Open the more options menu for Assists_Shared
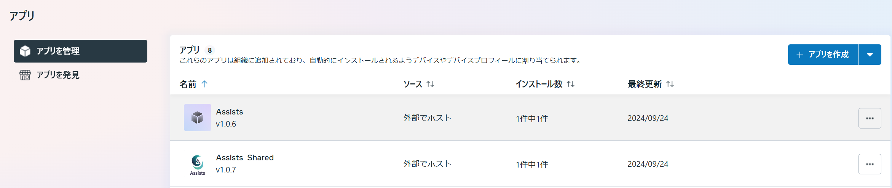892x188 pixels. click(870, 164)
